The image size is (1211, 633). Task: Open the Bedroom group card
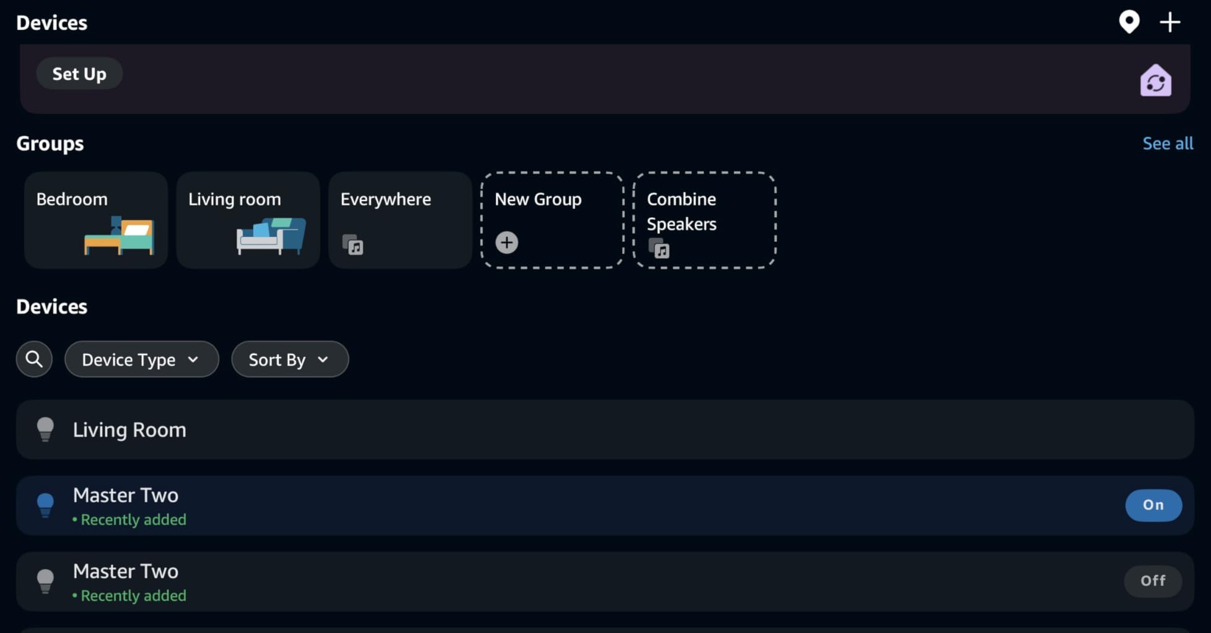96,220
